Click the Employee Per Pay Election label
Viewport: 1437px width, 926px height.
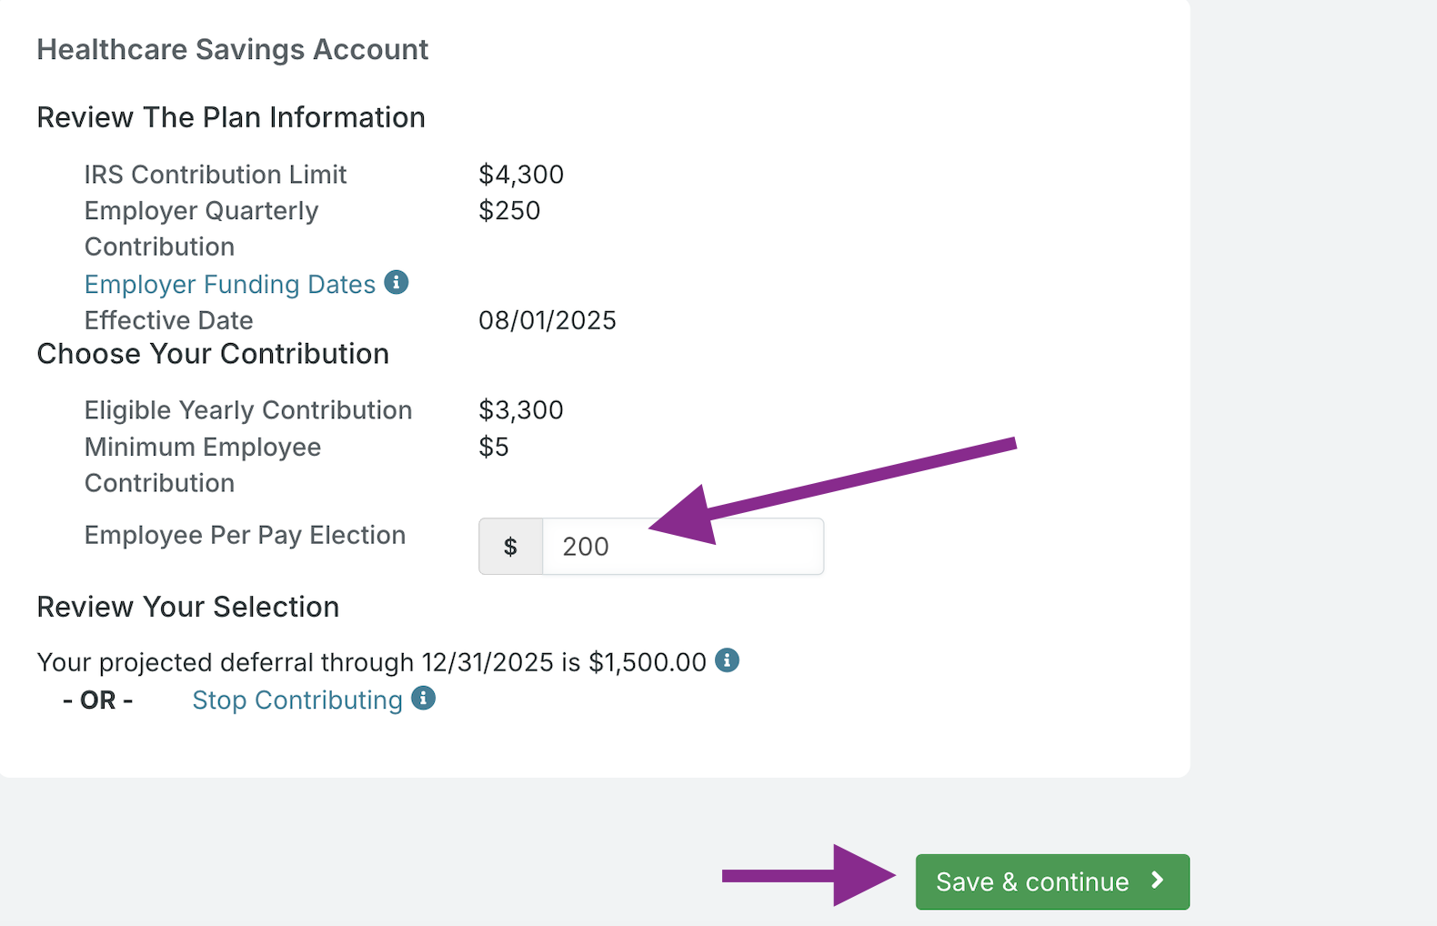tap(245, 535)
